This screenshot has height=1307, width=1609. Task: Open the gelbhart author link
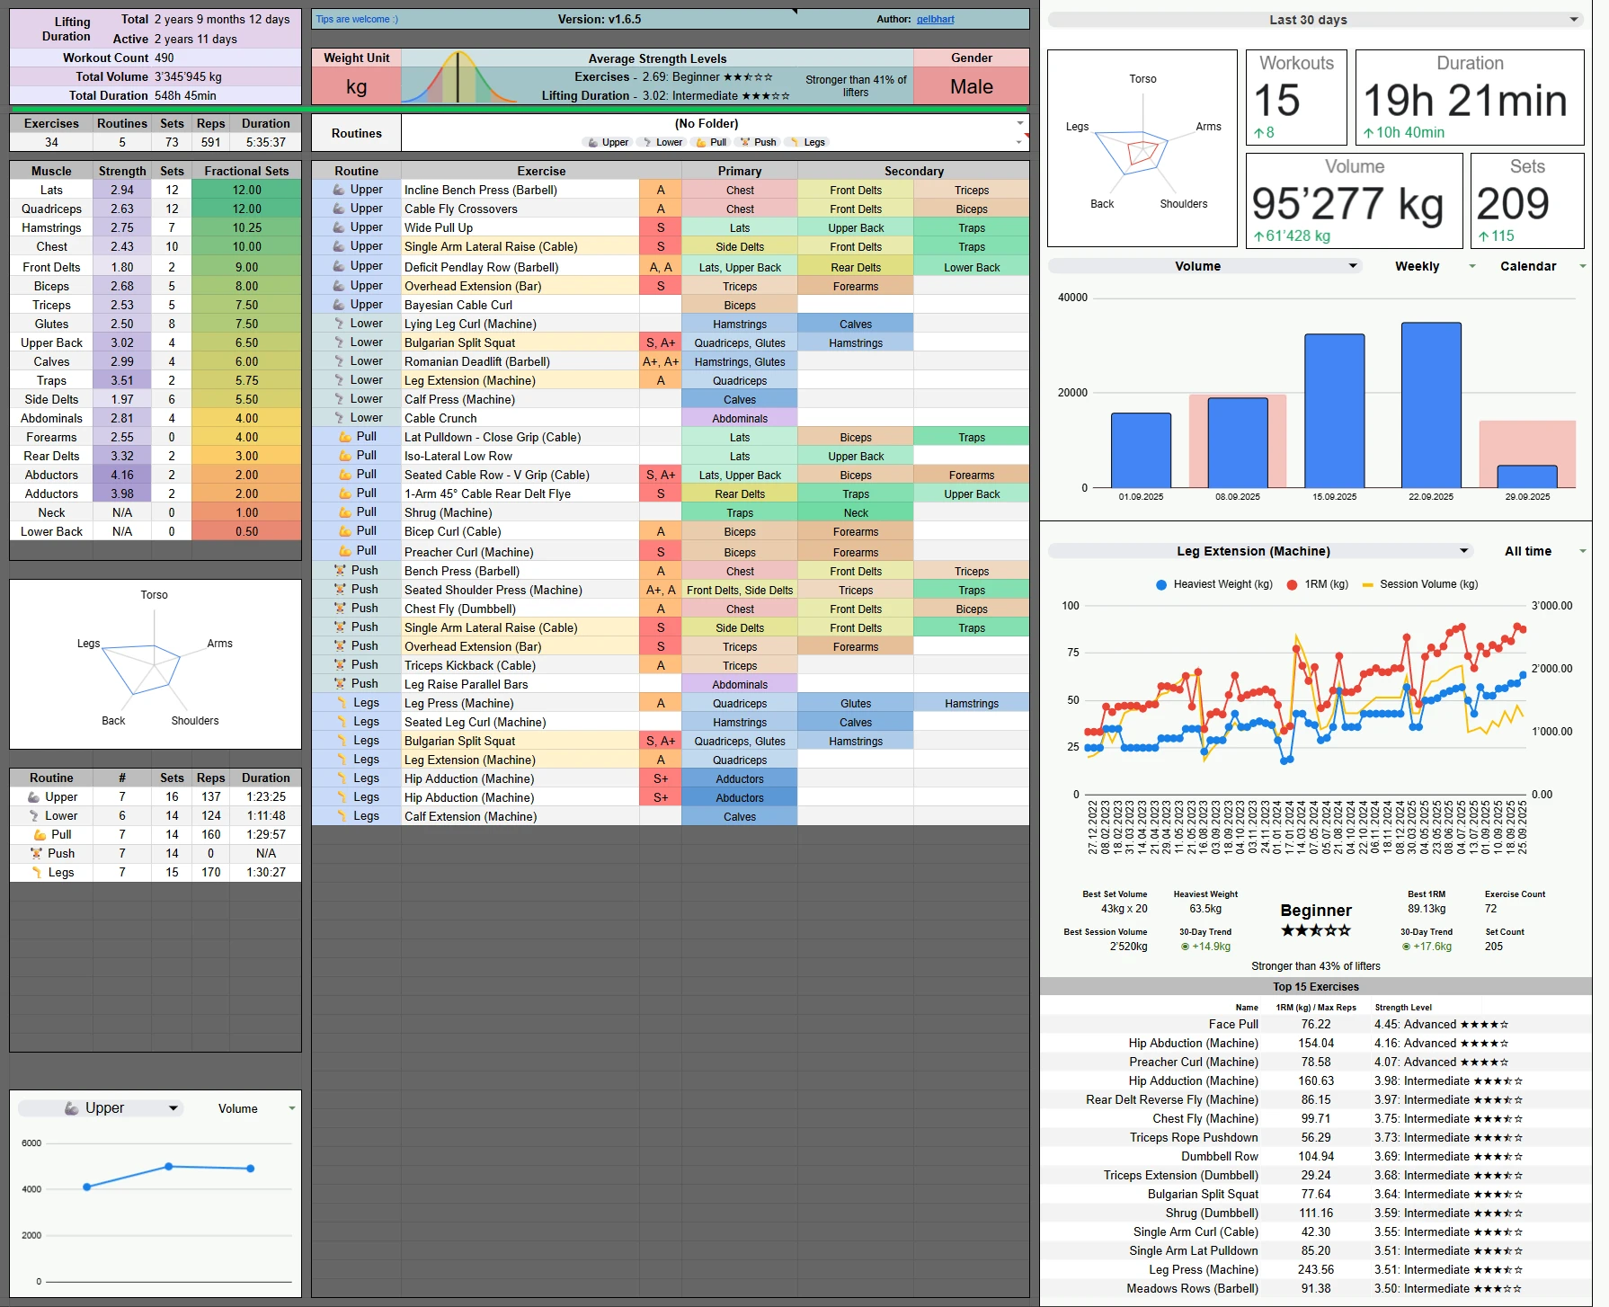click(x=935, y=19)
